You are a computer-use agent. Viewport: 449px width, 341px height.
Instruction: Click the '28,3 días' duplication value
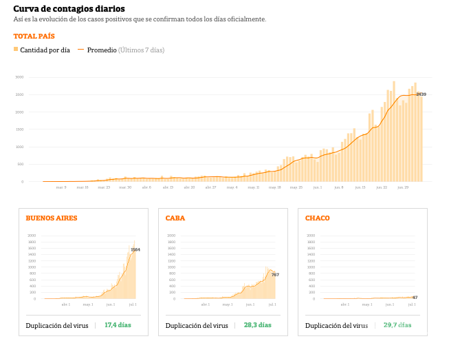coord(257,325)
